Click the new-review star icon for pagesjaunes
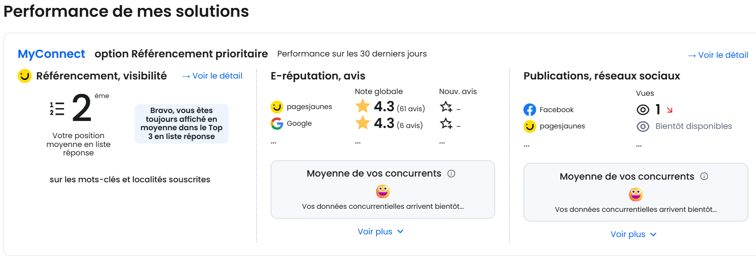756x256 pixels. click(x=446, y=107)
